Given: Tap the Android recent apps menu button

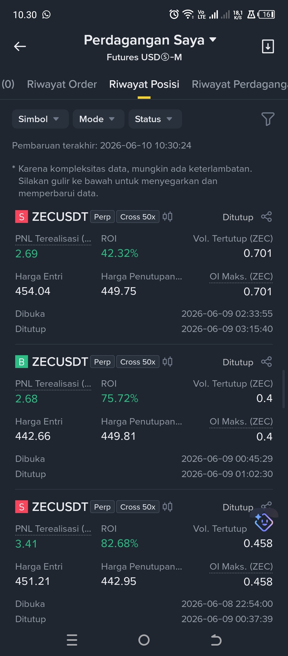Looking at the screenshot, I should [72, 640].
